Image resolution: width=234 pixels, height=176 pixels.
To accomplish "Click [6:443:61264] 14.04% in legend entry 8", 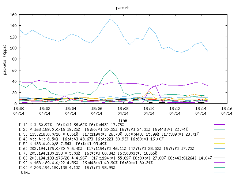I will coord(190,158).
